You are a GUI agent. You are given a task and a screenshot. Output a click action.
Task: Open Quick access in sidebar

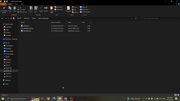pos(9,24)
